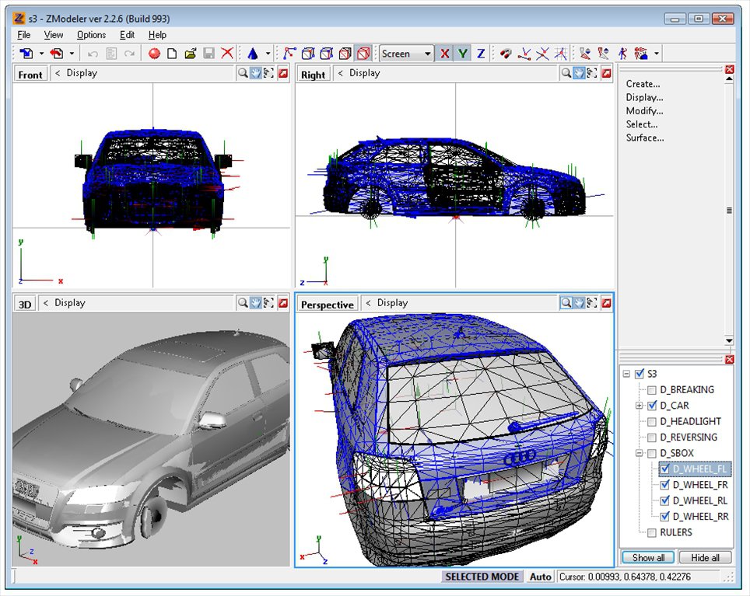Check the D_BREAKING checkbox

(651, 390)
